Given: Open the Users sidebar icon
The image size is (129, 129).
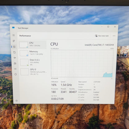Looking at the screenshot, I should tap(15, 63).
